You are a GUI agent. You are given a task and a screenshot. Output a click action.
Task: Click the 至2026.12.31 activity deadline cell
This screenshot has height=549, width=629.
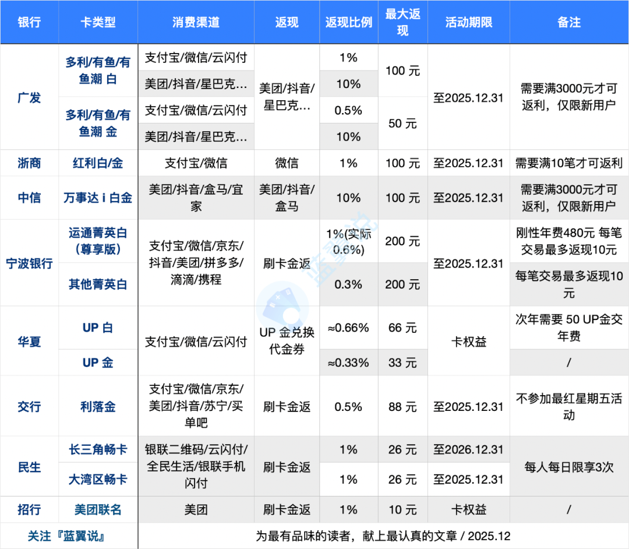[469, 450]
